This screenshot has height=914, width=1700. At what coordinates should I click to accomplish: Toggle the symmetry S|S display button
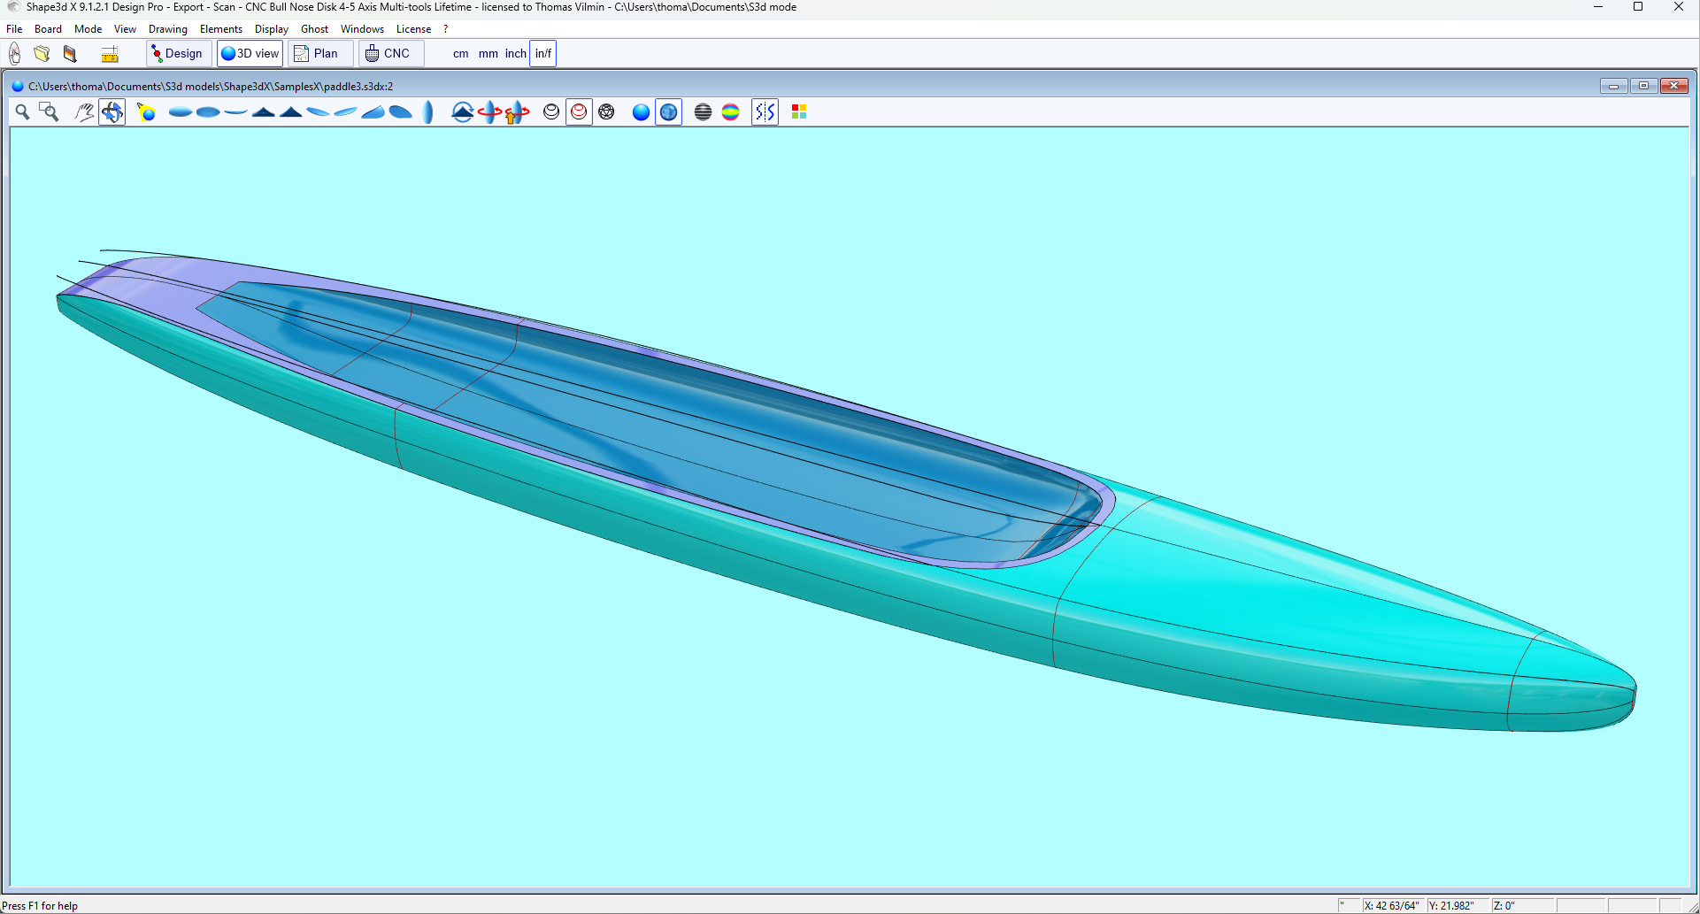coord(765,111)
